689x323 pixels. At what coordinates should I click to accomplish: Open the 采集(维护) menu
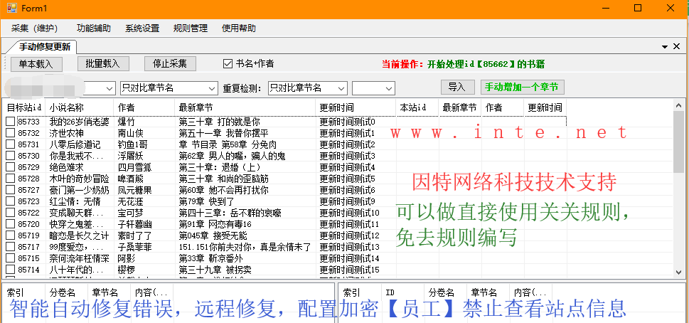(34, 28)
